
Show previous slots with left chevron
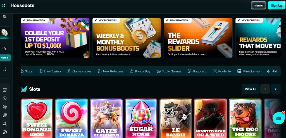(265, 89)
